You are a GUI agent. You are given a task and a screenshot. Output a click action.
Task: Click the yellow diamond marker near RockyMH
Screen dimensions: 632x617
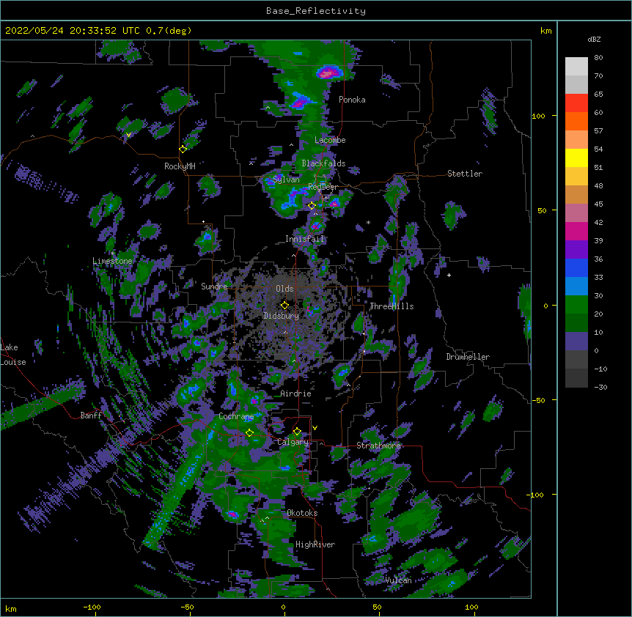pyautogui.click(x=183, y=149)
